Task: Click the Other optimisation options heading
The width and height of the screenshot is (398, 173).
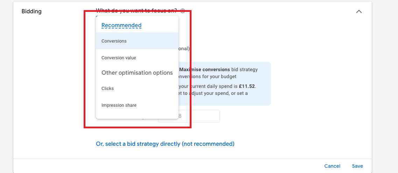Action: (137, 73)
